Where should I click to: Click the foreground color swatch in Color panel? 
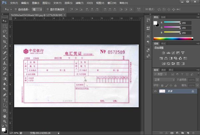[x=155, y=23]
